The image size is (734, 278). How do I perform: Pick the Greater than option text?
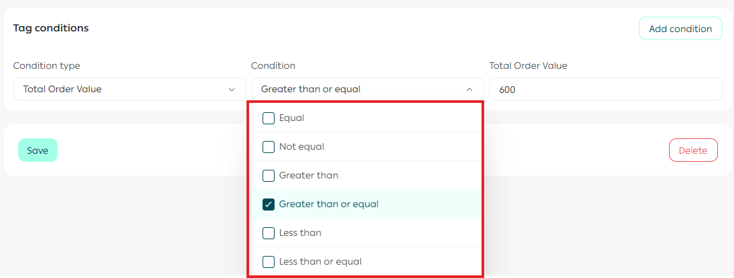309,176
